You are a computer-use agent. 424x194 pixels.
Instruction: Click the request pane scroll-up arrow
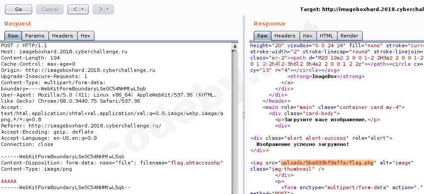235,45
